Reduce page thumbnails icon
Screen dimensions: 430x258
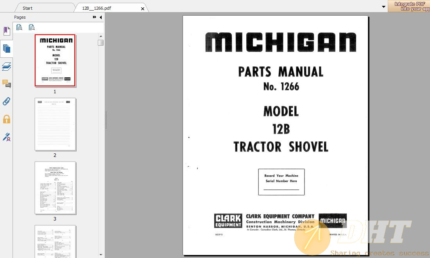tap(32, 27)
